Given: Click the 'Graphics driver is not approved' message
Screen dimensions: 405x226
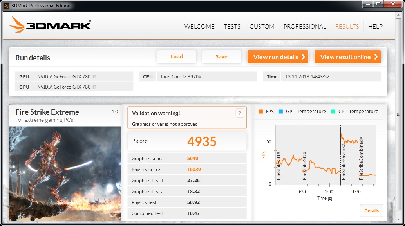Looking at the screenshot, I should coord(165,124).
